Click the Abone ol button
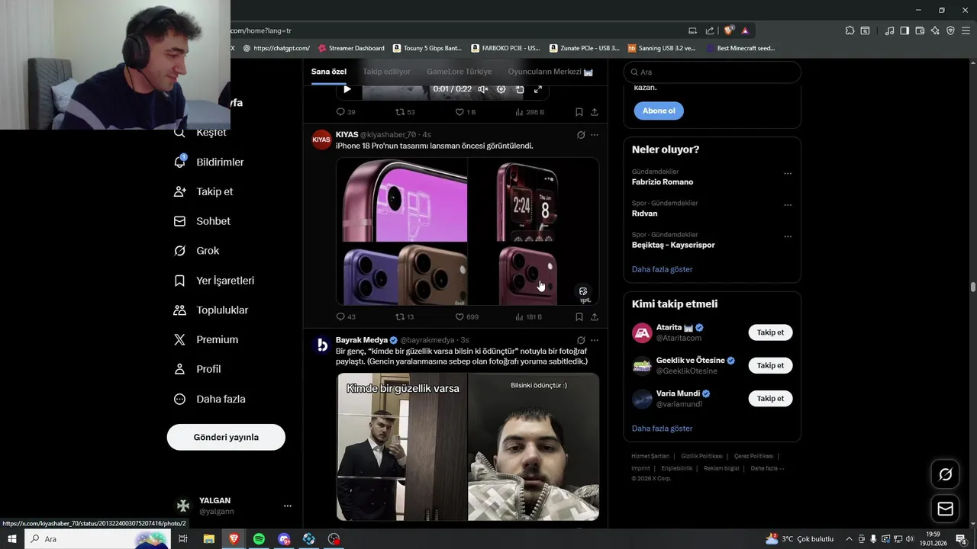The width and height of the screenshot is (977, 549). point(659,111)
